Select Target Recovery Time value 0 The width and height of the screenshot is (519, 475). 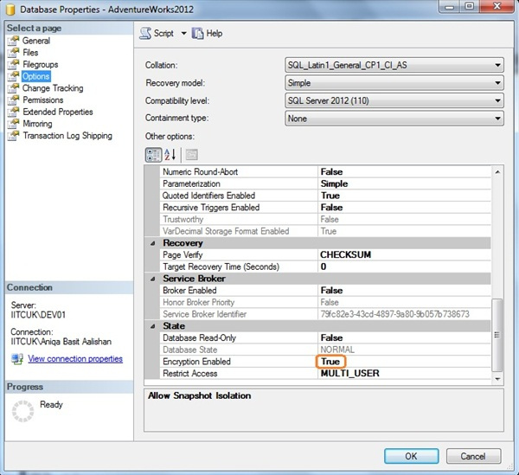pyautogui.click(x=324, y=266)
